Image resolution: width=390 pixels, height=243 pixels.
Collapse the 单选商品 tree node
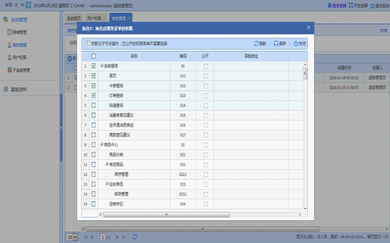tap(107, 164)
